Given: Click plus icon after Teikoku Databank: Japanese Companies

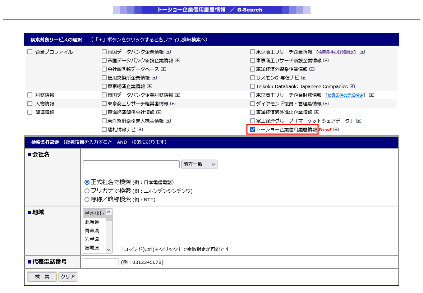Looking at the screenshot, I should click(x=352, y=86).
